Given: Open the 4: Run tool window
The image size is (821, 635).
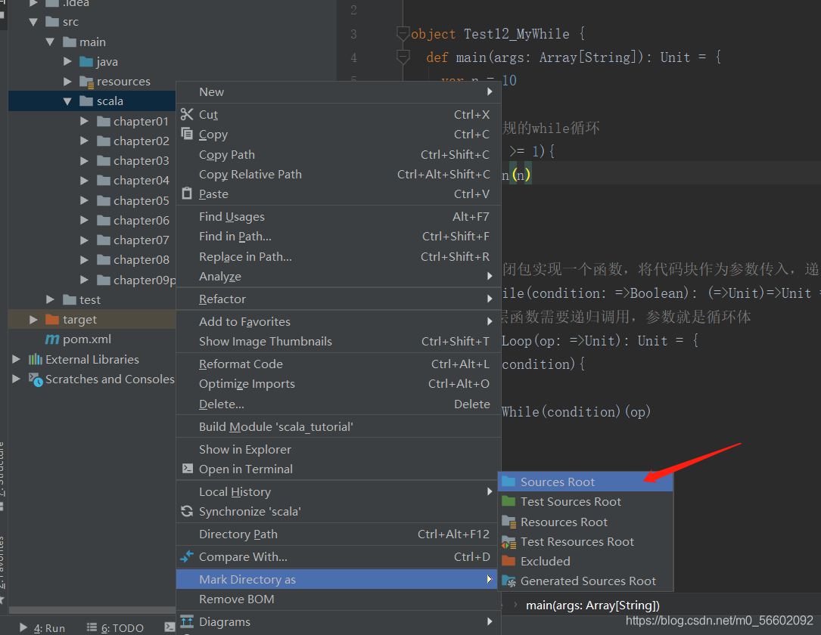Looking at the screenshot, I should tap(42, 627).
